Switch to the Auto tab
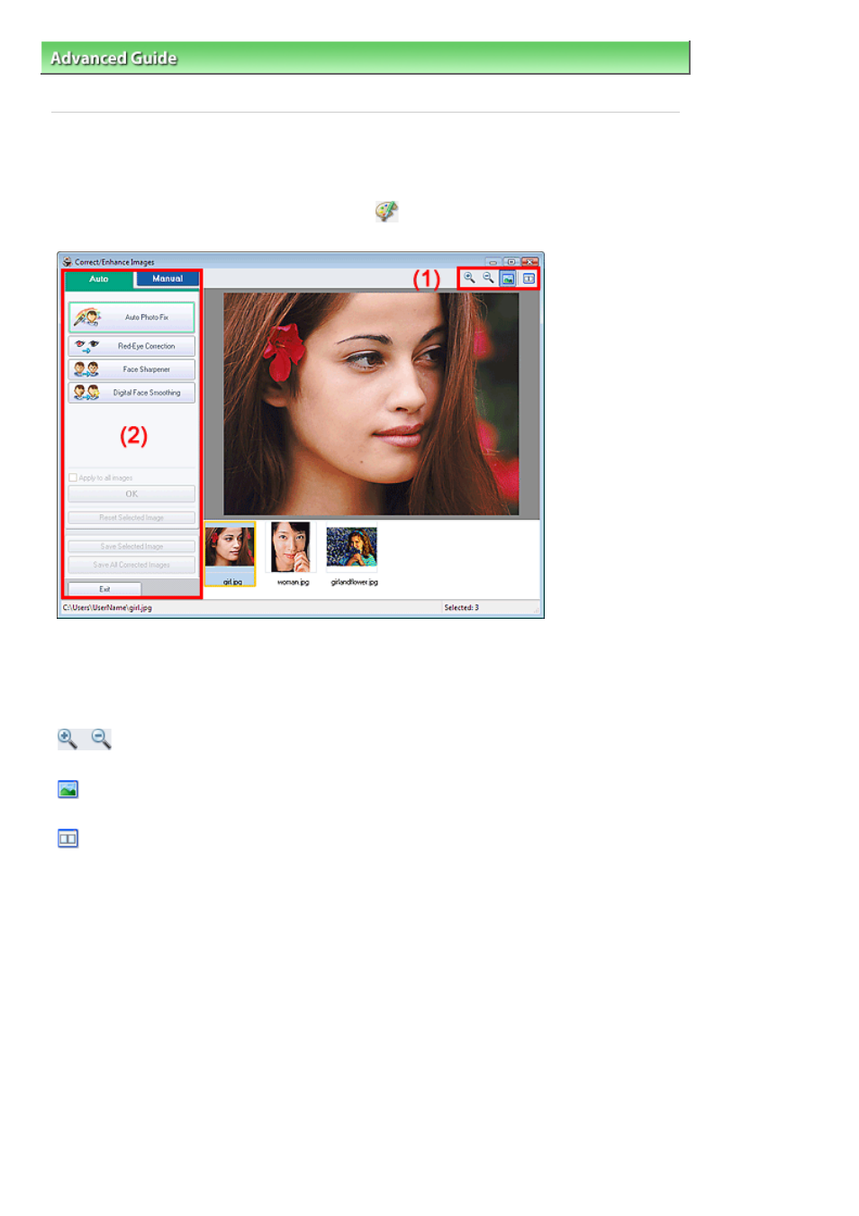 (x=99, y=279)
